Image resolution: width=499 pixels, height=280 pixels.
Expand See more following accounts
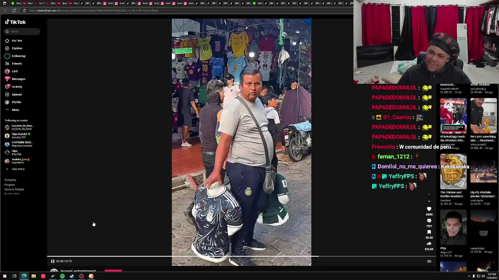click(15, 169)
